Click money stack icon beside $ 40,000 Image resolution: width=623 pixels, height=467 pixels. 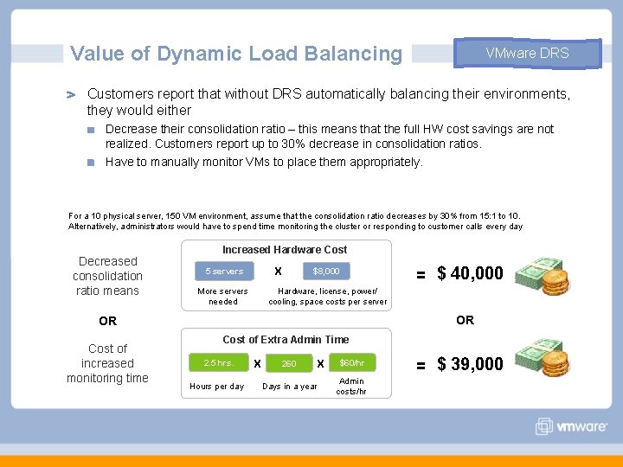coord(543,276)
